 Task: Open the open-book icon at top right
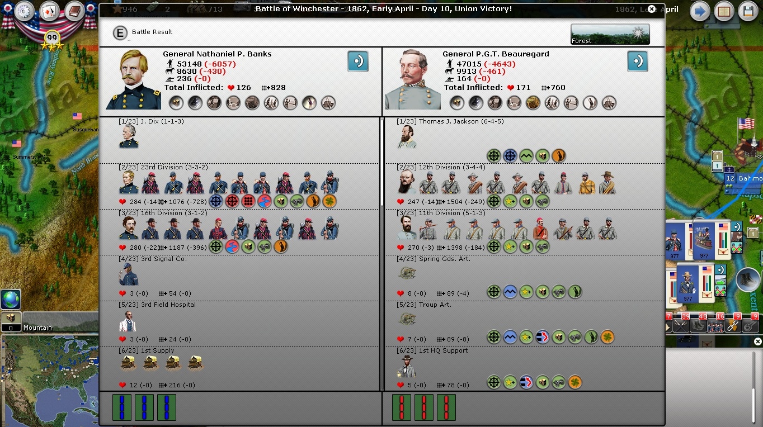(724, 11)
